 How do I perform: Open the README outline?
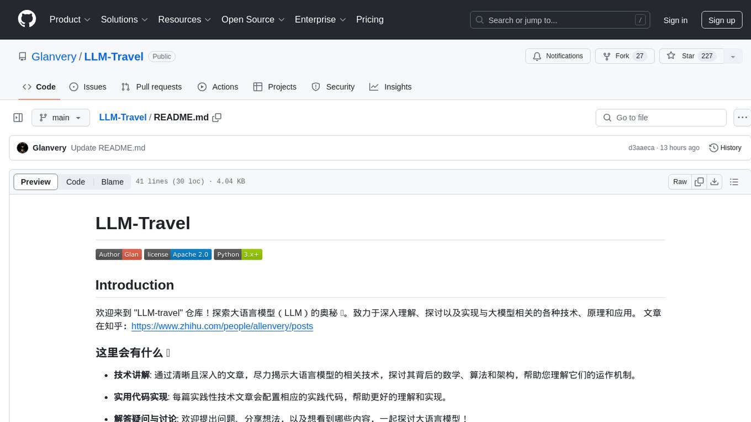tap(734, 182)
